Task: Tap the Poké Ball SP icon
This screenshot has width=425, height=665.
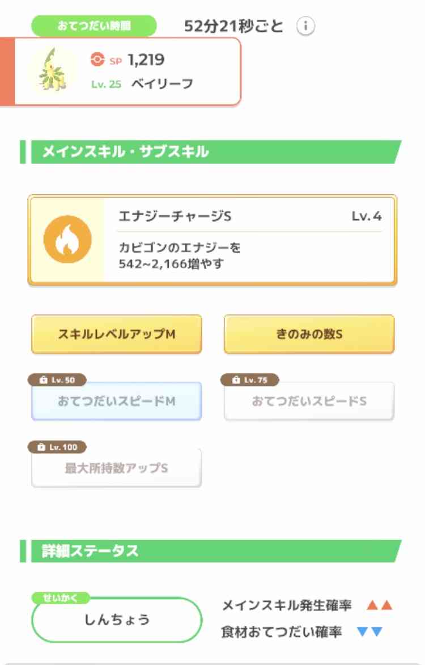Action: (97, 60)
